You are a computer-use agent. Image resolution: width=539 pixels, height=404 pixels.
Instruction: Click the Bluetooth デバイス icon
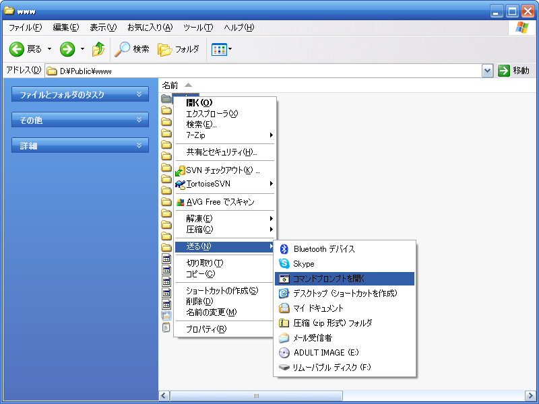pyautogui.click(x=284, y=249)
